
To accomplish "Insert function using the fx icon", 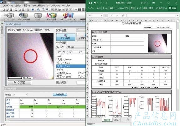I will 123,15.
